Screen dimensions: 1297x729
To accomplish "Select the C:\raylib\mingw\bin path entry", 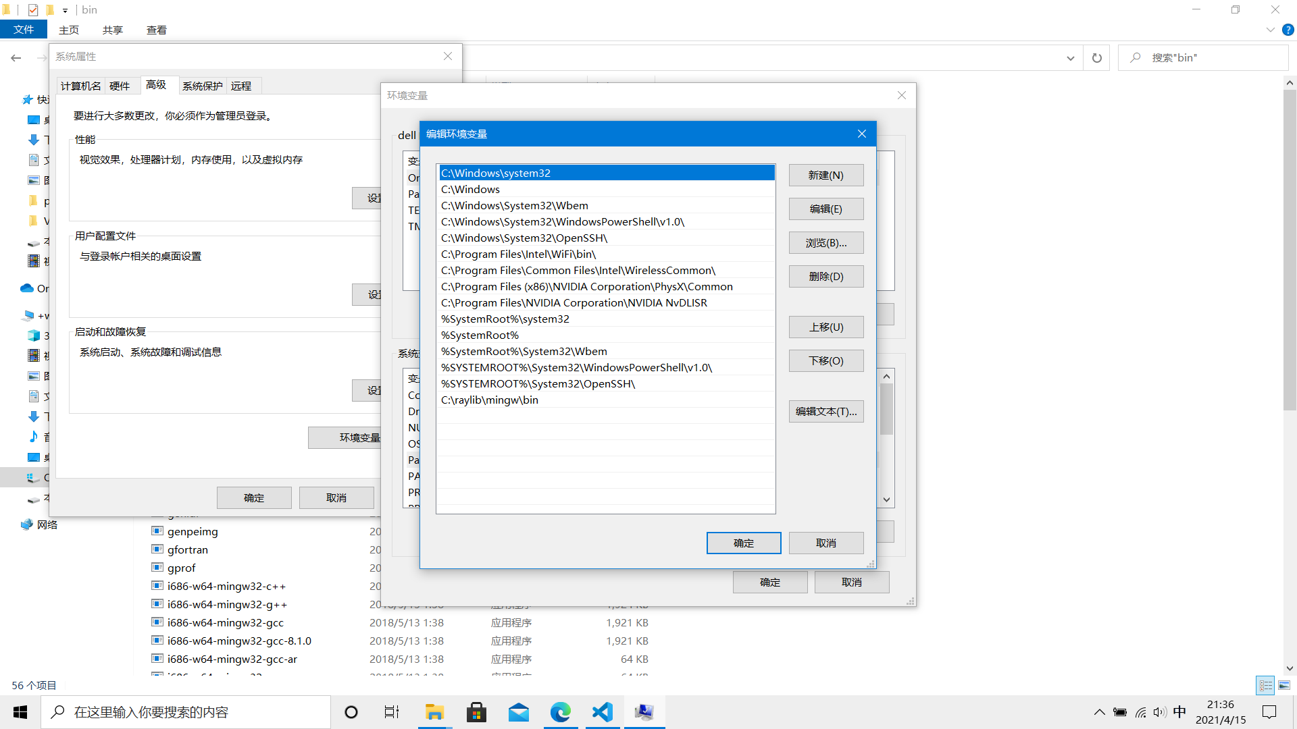I will point(490,400).
